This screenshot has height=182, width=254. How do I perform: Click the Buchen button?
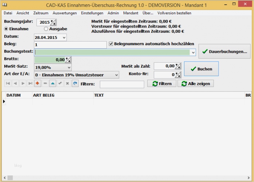pos(202,69)
